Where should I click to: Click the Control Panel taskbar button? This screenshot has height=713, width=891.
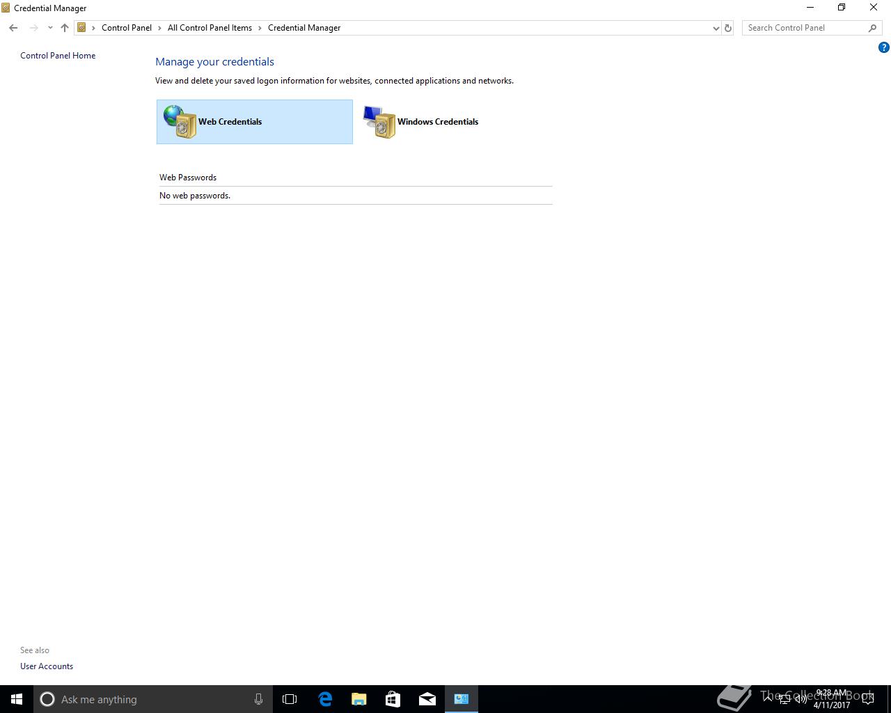click(462, 699)
